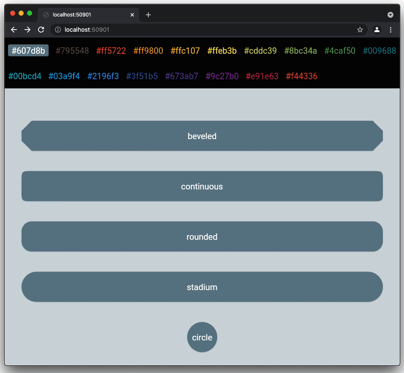The image size is (404, 373).
Task: Reload the localhost page
Action: pyautogui.click(x=41, y=30)
